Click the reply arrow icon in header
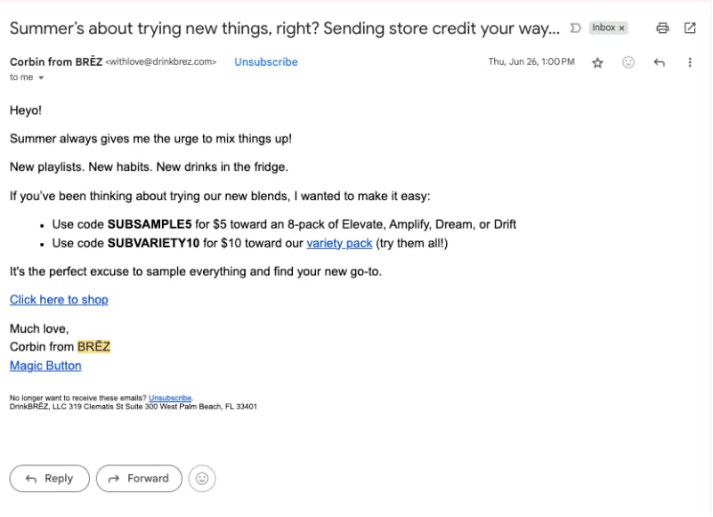713x517 pixels. pyautogui.click(x=659, y=62)
